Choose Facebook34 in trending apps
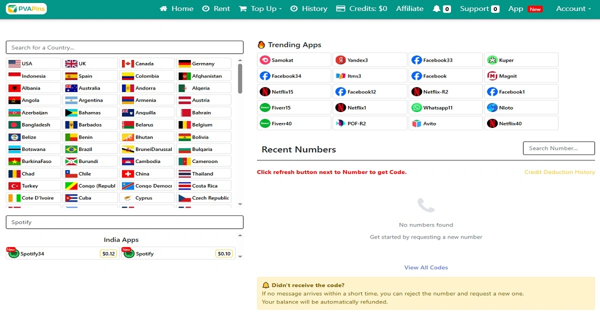Screen dimensions: 600x315 [294, 76]
